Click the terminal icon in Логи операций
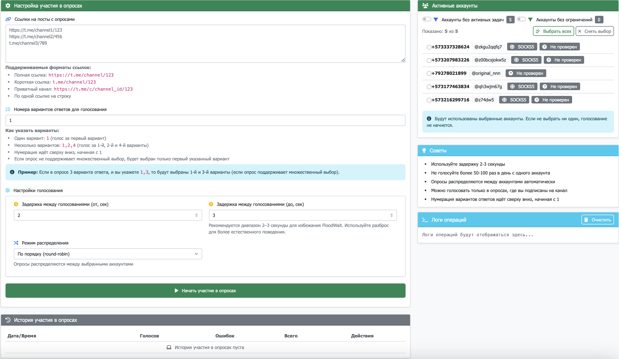Image resolution: width=619 pixels, height=359 pixels. pos(425,220)
